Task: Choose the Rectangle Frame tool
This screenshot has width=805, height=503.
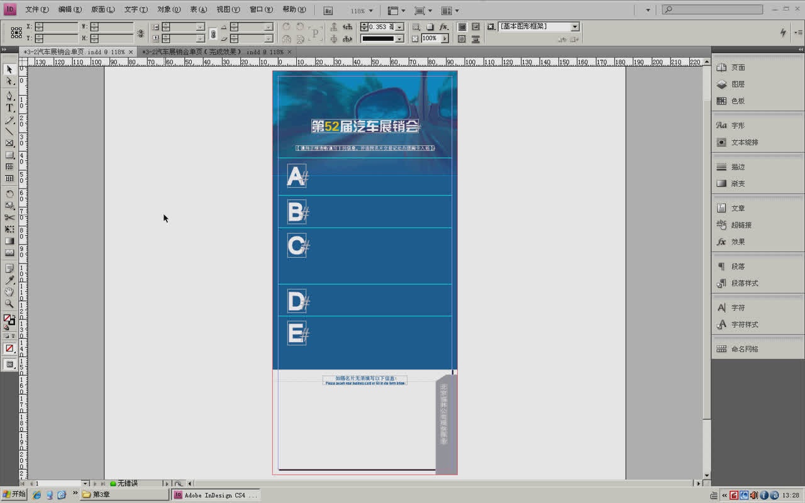Action: pos(9,144)
